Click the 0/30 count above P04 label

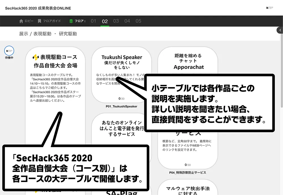click(188, 165)
